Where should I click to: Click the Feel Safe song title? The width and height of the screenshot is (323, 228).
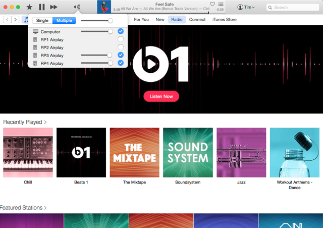tap(165, 4)
